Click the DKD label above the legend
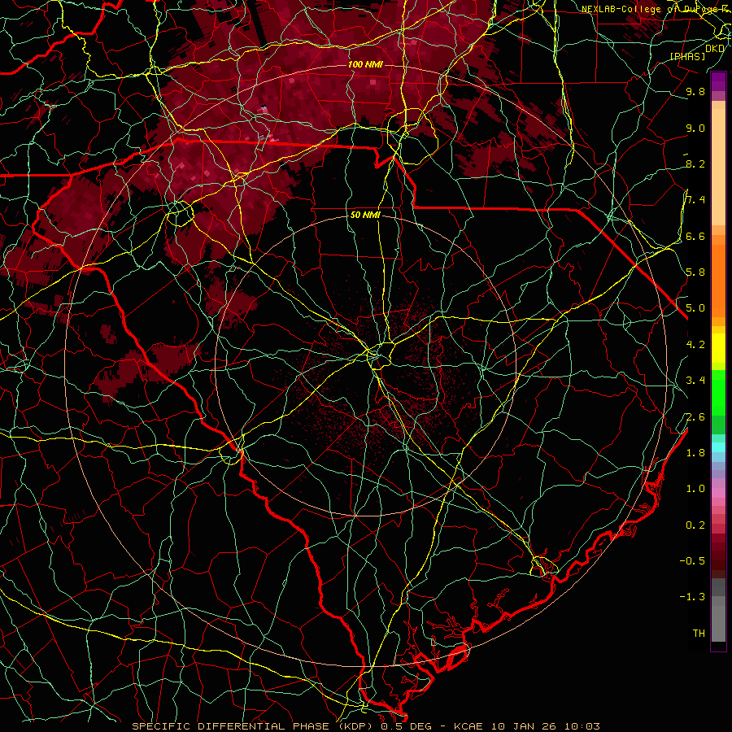Screen dimensions: 732x732 pos(715,49)
